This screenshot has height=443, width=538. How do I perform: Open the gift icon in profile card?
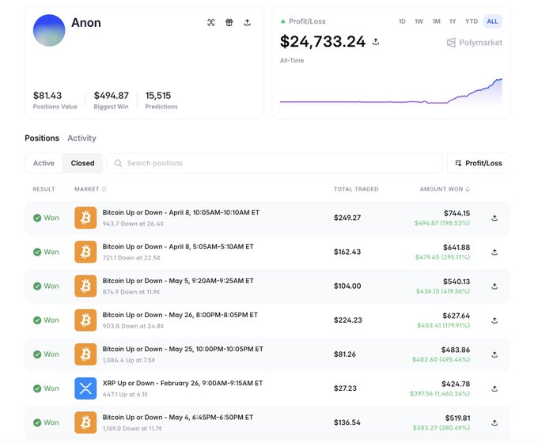pos(229,23)
